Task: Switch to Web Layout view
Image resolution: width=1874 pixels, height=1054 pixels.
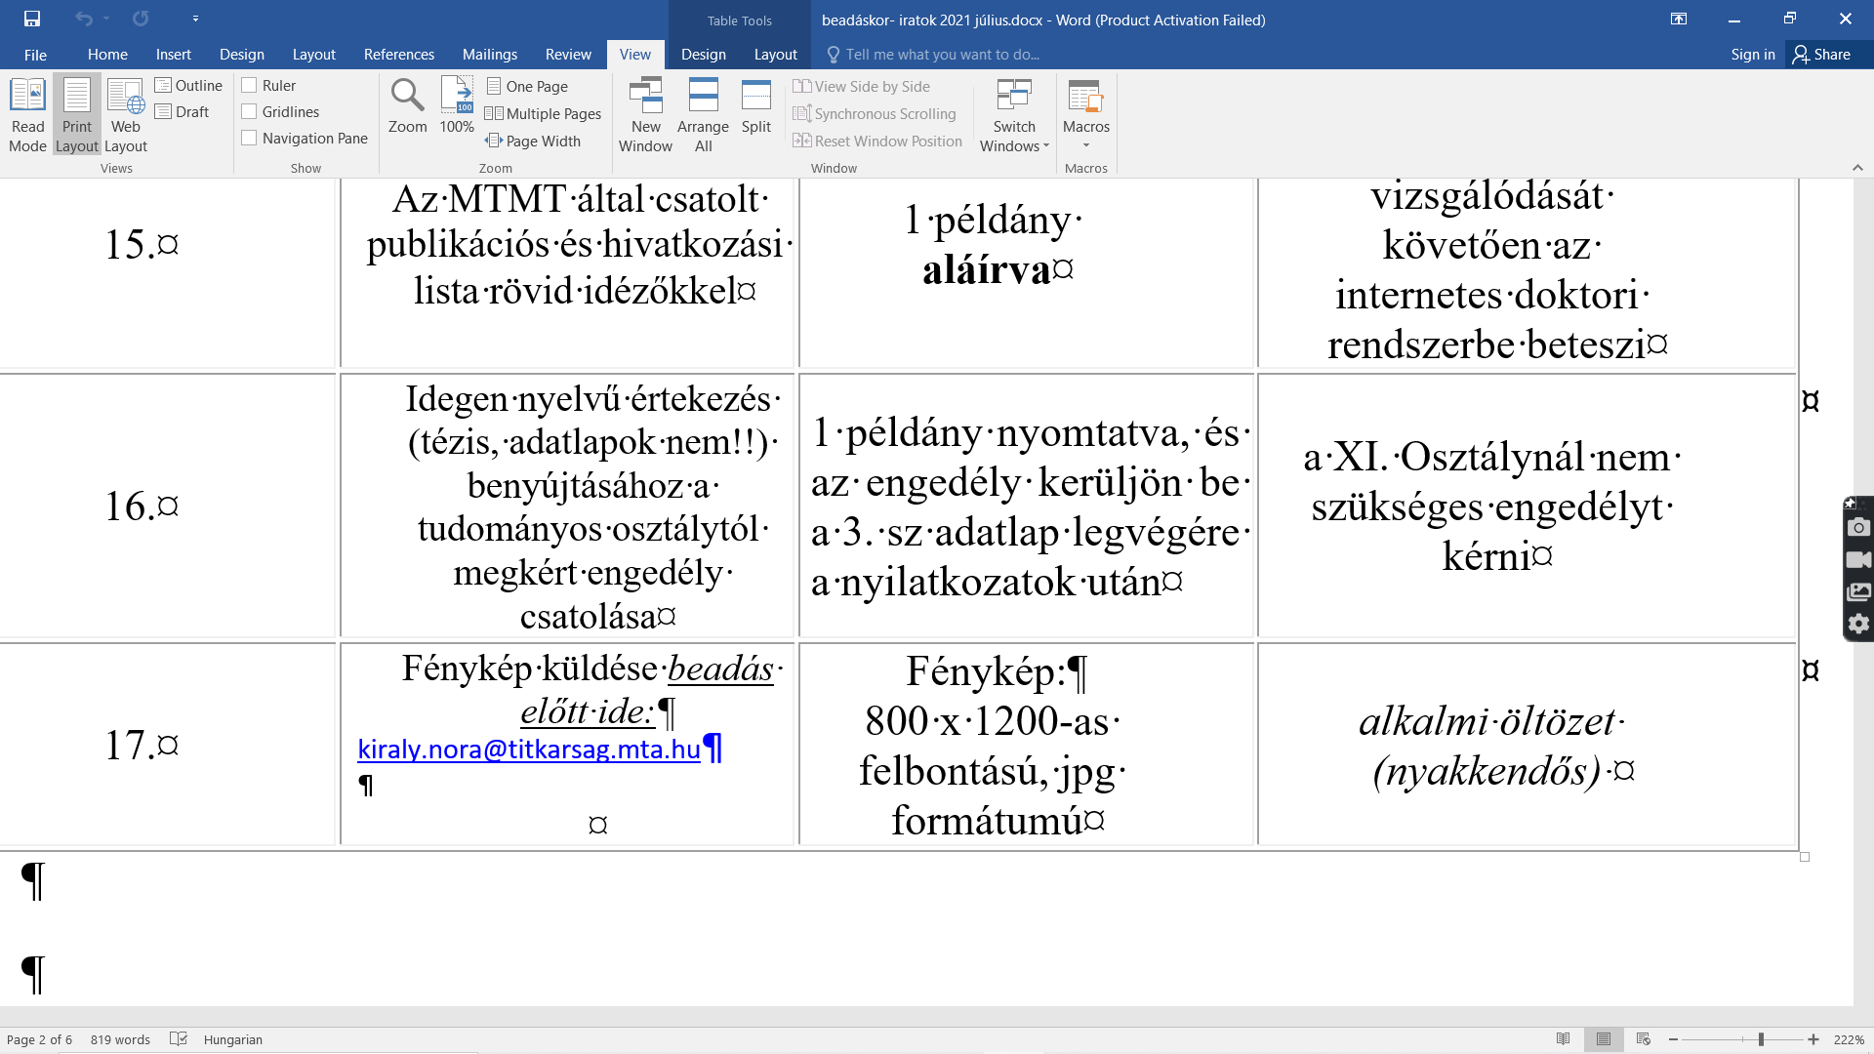Action: pyautogui.click(x=126, y=115)
